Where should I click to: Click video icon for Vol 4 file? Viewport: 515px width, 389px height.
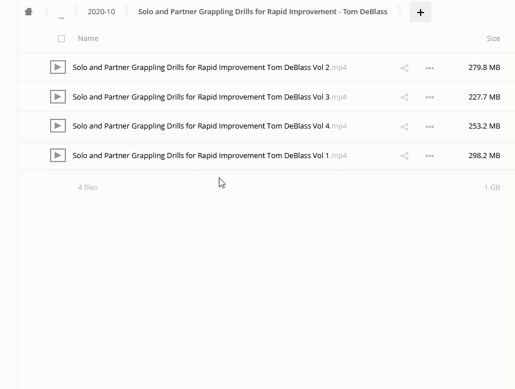[57, 126]
